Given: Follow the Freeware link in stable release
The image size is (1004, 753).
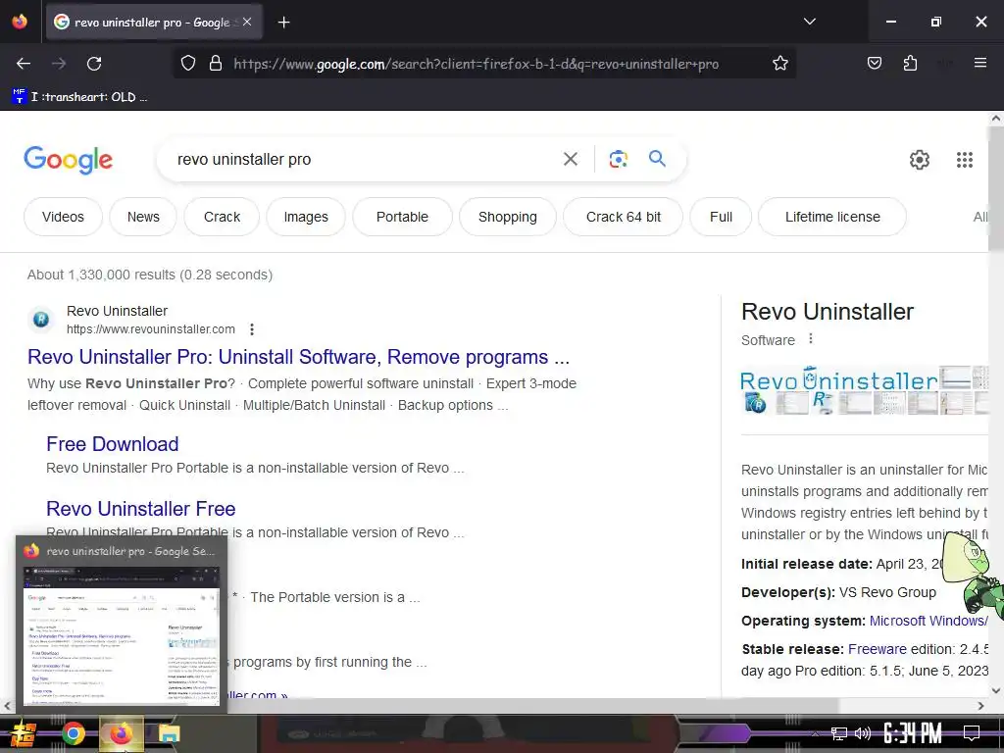Looking at the screenshot, I should (x=878, y=649).
